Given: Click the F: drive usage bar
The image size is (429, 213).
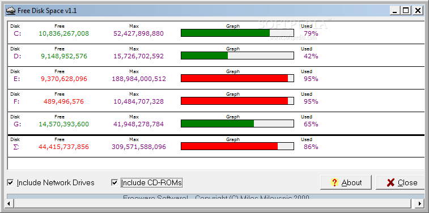Looking at the screenshot, I should click(x=237, y=101).
